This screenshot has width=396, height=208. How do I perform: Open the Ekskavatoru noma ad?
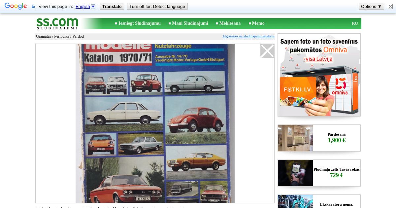[x=319, y=201]
